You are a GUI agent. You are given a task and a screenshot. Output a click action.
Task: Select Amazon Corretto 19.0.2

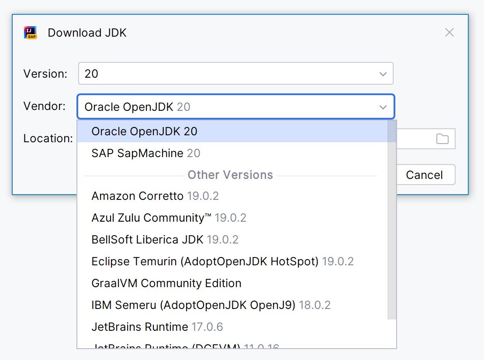click(232, 196)
